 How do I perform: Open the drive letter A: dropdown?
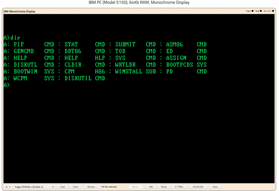8,187
